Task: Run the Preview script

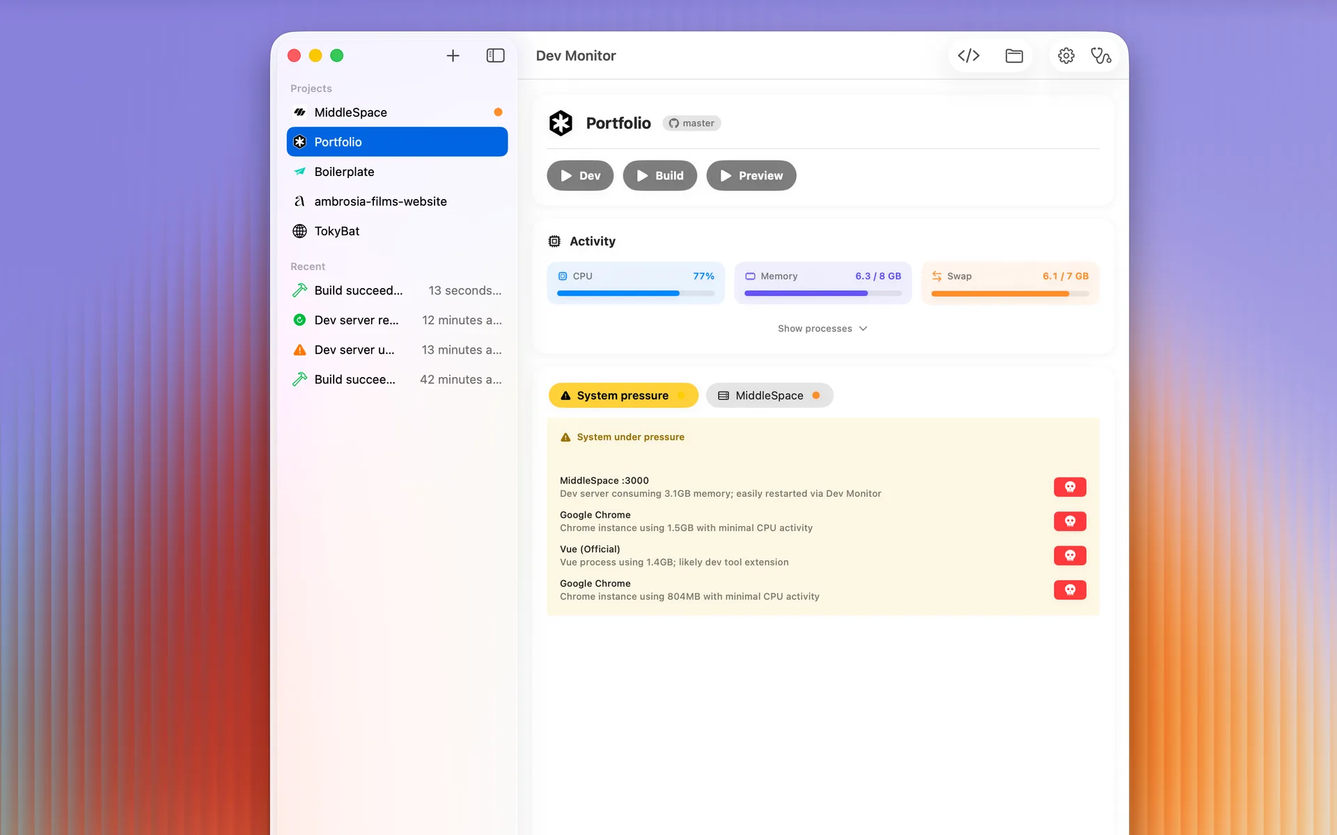Action: pyautogui.click(x=751, y=175)
